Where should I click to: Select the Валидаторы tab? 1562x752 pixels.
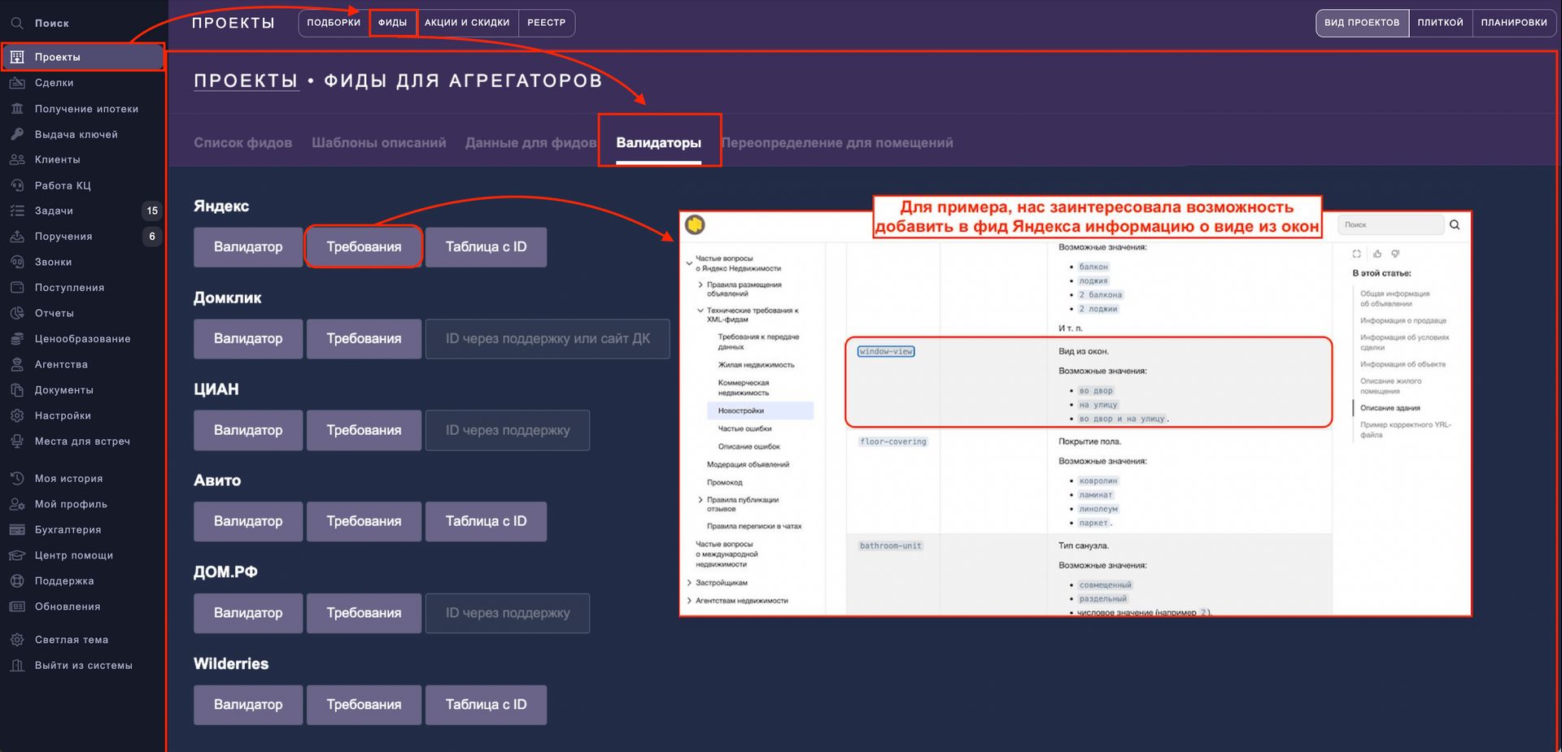(x=658, y=142)
